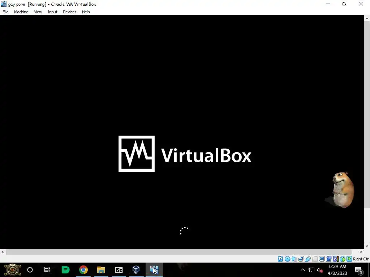The width and height of the screenshot is (370, 277).
Task: Open network status in system tray
Action: (x=311, y=270)
